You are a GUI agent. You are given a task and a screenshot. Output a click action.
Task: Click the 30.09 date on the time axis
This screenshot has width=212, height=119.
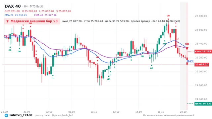point(26,112)
